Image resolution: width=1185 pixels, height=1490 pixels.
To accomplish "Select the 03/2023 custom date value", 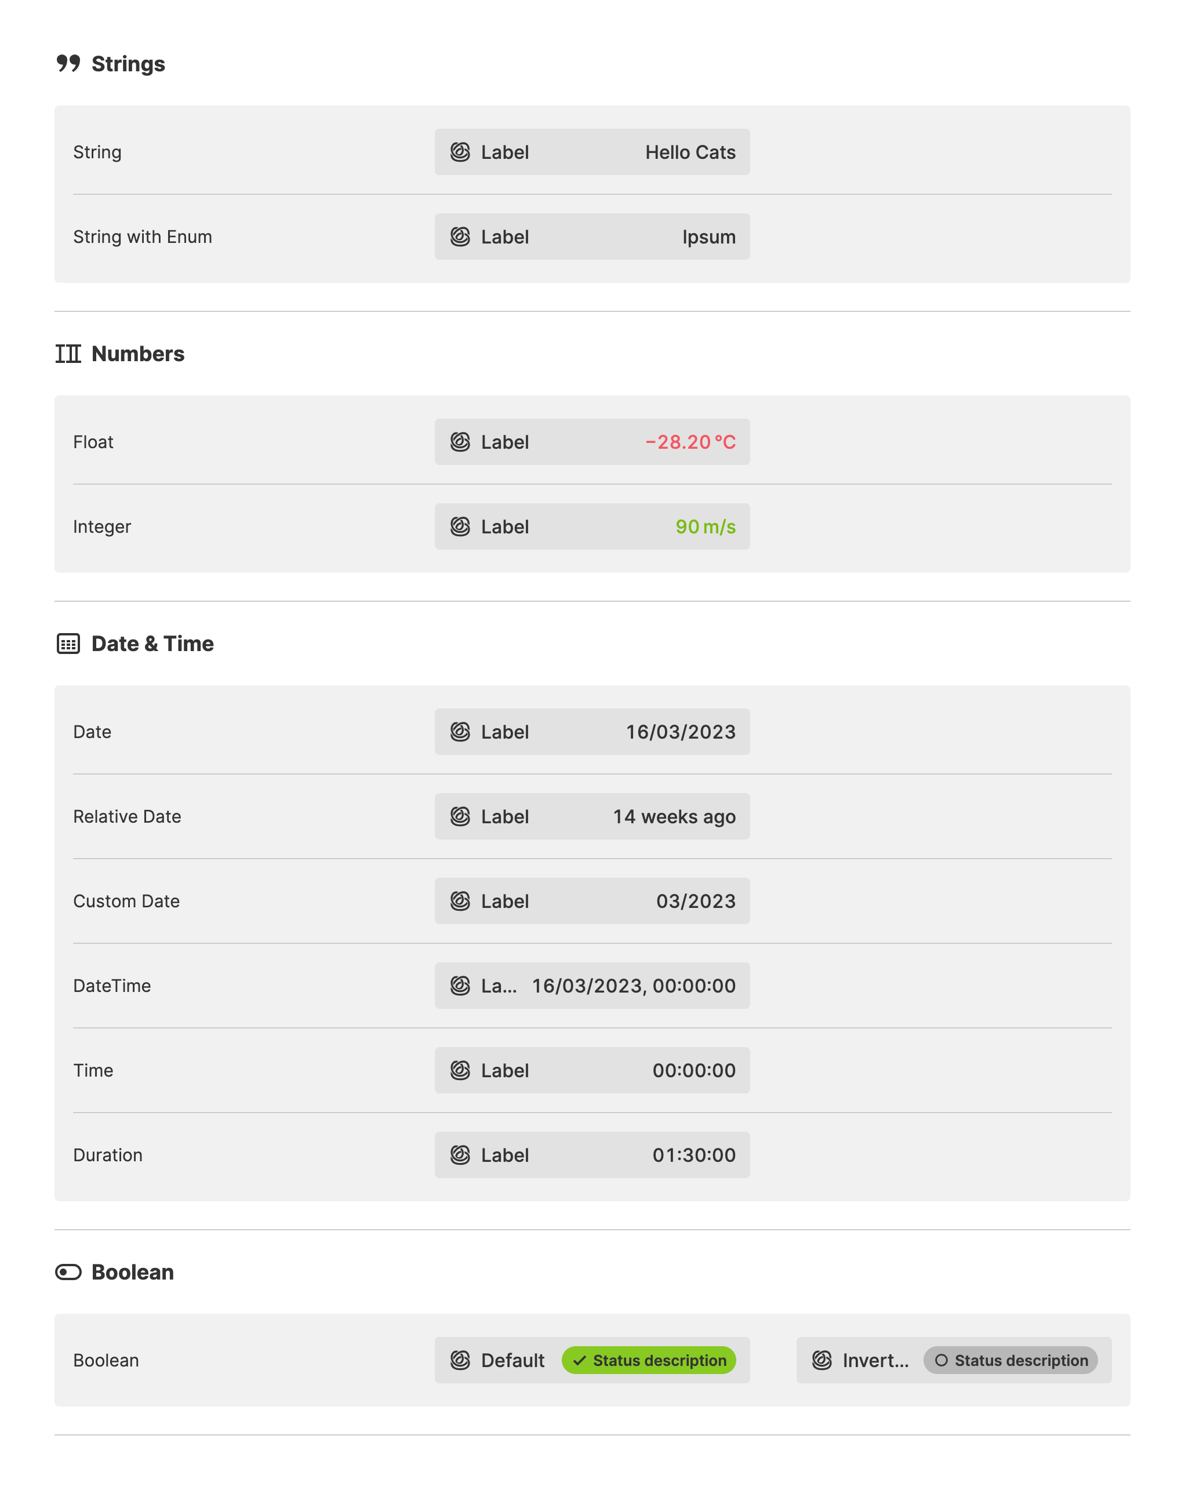I will 696,901.
